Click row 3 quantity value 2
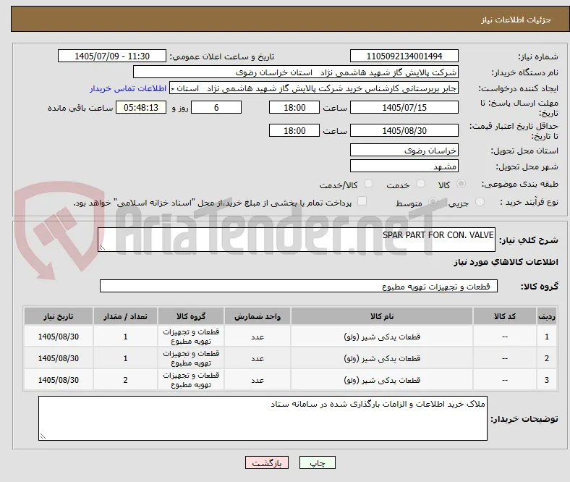This screenshot has width=570, height=482. [125, 380]
